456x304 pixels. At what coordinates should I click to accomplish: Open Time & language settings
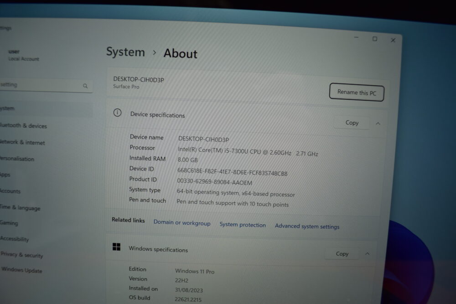click(x=20, y=207)
